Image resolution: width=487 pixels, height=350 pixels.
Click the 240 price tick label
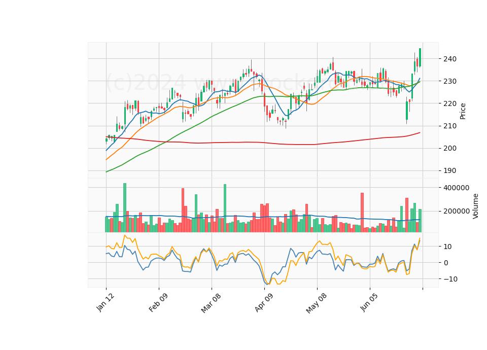[450, 59]
